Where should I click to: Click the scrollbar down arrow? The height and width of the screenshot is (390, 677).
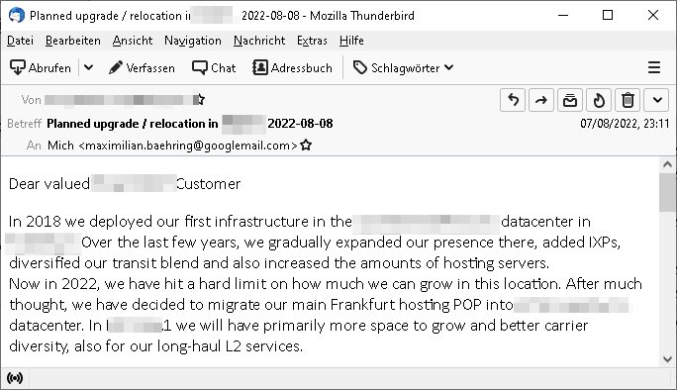pyautogui.click(x=667, y=359)
